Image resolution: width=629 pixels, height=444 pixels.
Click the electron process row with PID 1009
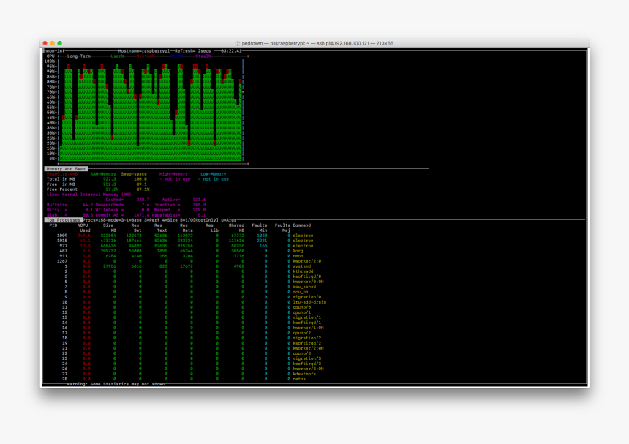point(185,236)
